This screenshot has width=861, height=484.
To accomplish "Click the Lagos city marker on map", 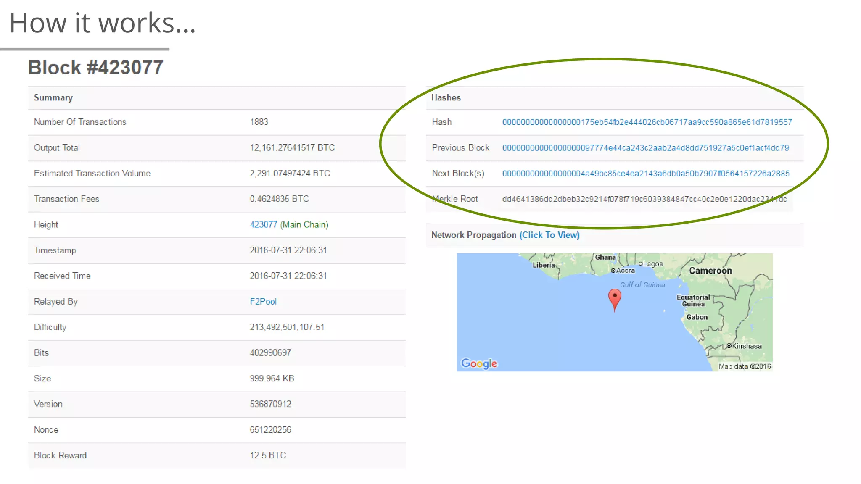I will pyautogui.click(x=641, y=264).
